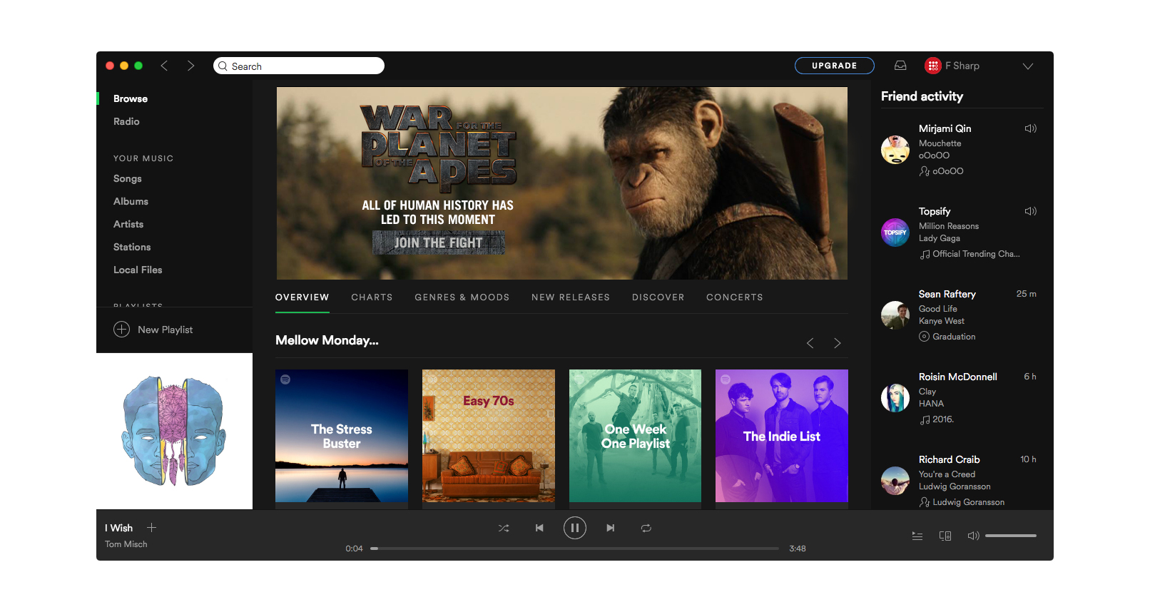The image size is (1150, 612).
Task: Open The Indie List playlist
Action: [x=782, y=436]
